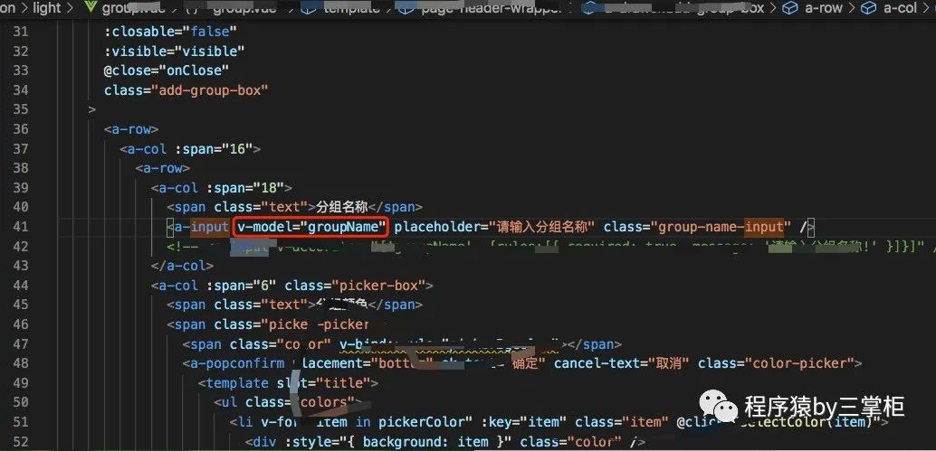Open the light folder breadcrumb
This screenshot has width=936, height=451.
click(47, 8)
